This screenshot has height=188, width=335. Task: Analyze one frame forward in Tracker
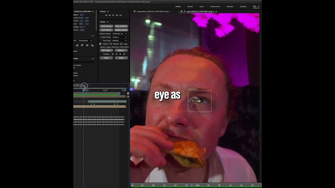124,54
